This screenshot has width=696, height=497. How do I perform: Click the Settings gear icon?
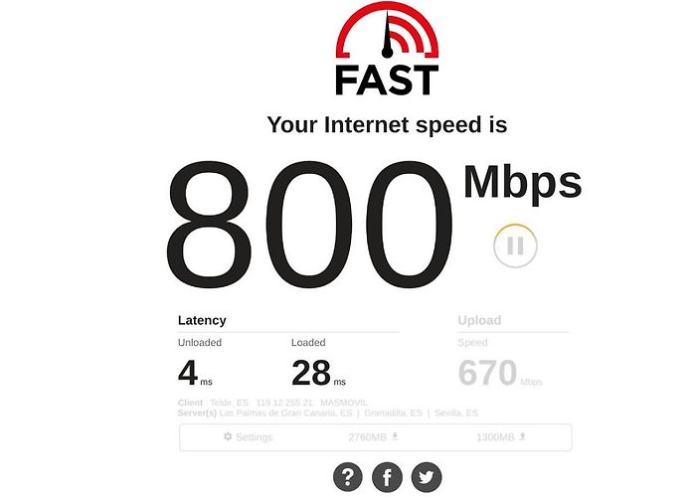228,436
